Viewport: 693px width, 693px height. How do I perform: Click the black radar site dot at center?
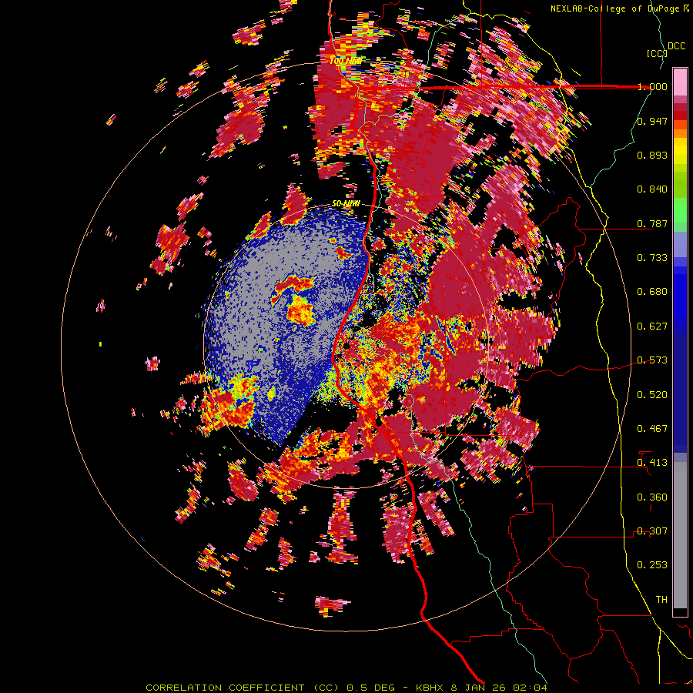click(x=346, y=346)
